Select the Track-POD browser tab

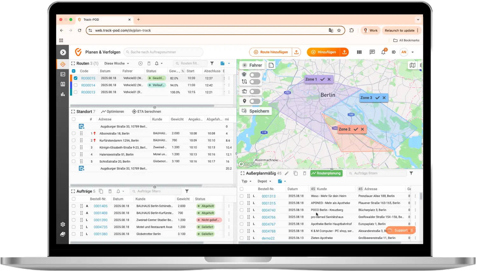point(105,20)
